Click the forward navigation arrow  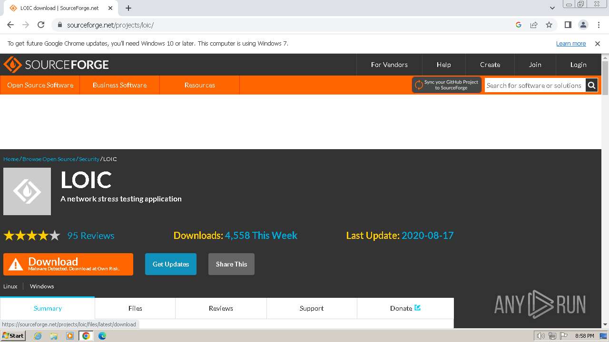click(x=26, y=25)
